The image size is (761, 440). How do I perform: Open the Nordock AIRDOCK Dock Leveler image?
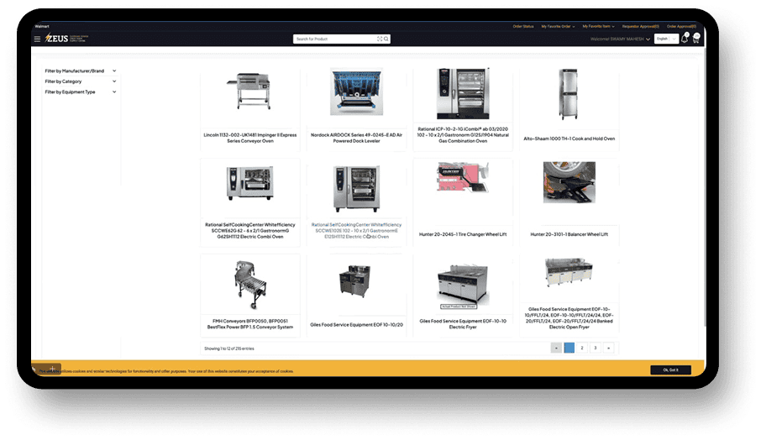click(x=356, y=92)
